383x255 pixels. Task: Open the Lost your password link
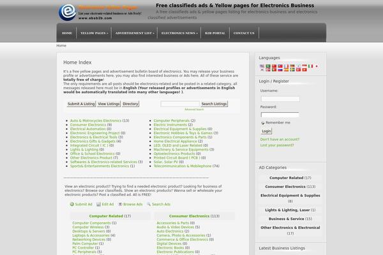point(277,145)
